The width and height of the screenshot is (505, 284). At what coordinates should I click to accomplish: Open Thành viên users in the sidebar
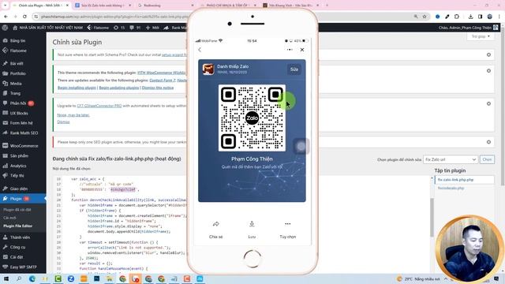[20, 237]
